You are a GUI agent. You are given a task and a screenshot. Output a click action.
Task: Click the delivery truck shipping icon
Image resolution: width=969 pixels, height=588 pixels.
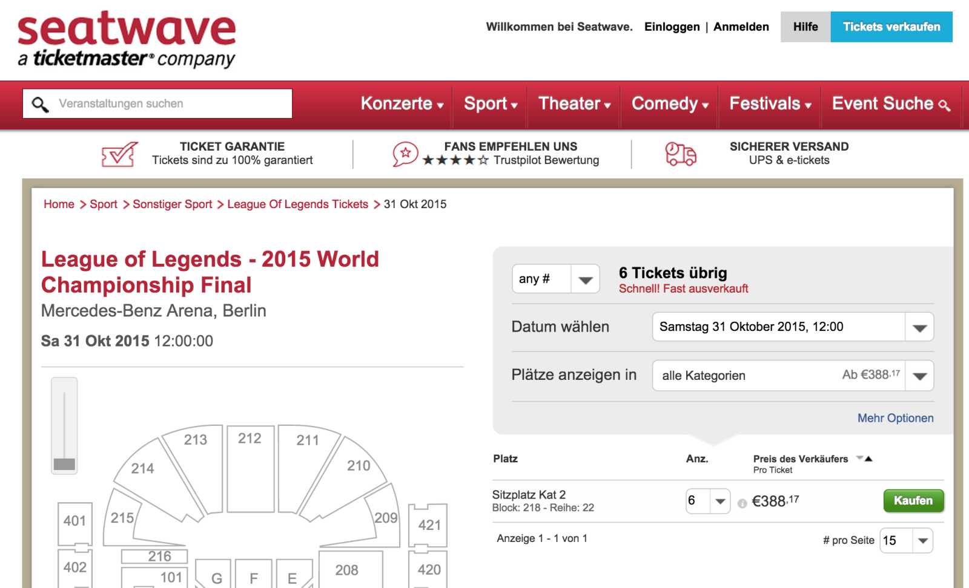(680, 154)
